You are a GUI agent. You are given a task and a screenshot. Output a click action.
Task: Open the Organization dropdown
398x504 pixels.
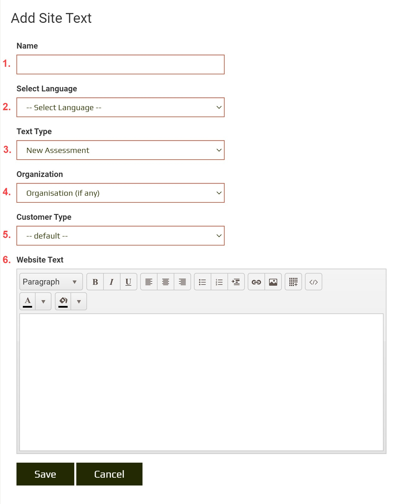pos(121,193)
